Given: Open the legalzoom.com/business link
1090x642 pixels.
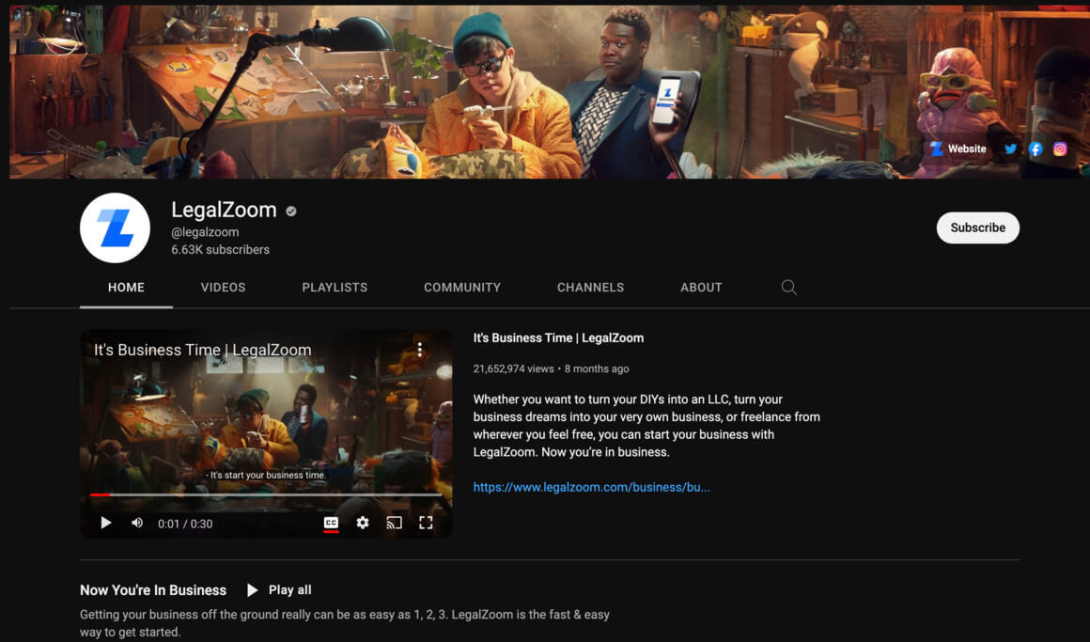Looking at the screenshot, I should pyautogui.click(x=592, y=488).
